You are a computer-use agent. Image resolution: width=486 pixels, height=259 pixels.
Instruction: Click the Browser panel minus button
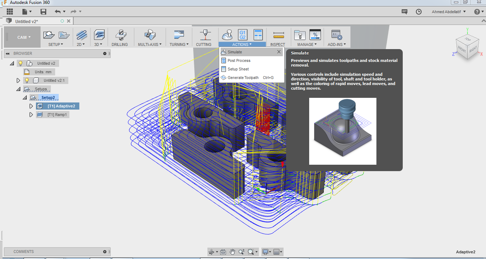tap(105, 53)
